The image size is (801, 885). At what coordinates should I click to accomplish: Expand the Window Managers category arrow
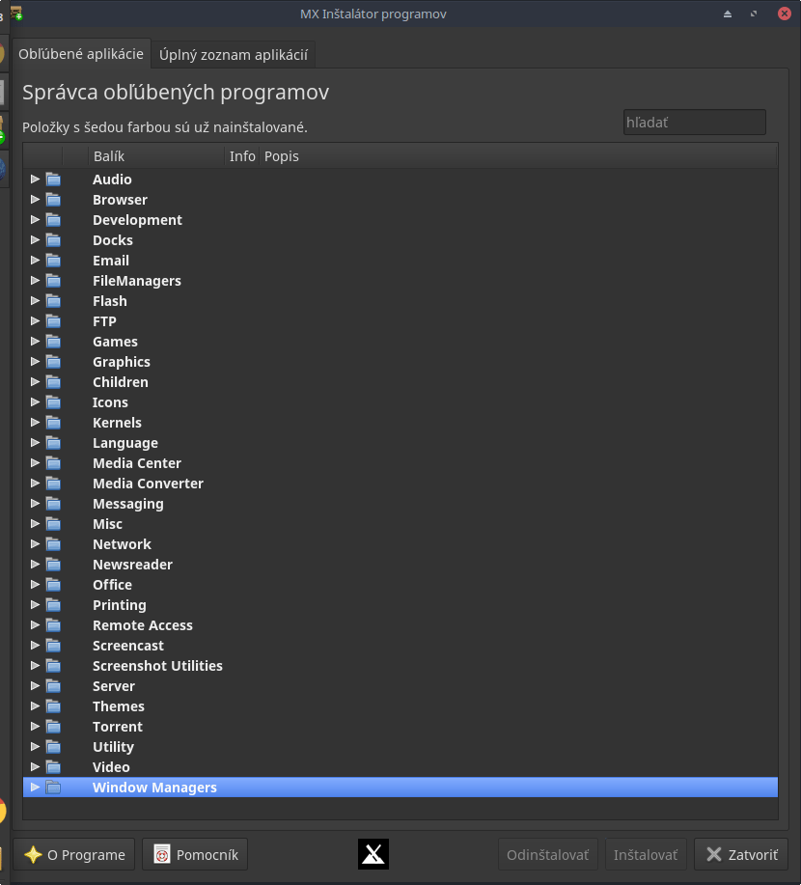coord(35,788)
